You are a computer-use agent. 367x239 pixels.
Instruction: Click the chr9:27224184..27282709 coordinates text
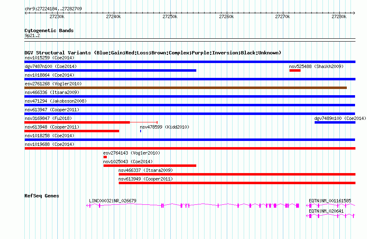53,9
